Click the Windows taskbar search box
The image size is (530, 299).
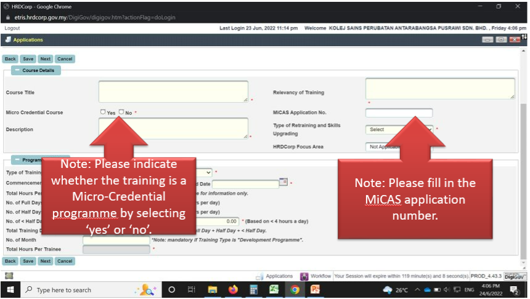point(91,290)
